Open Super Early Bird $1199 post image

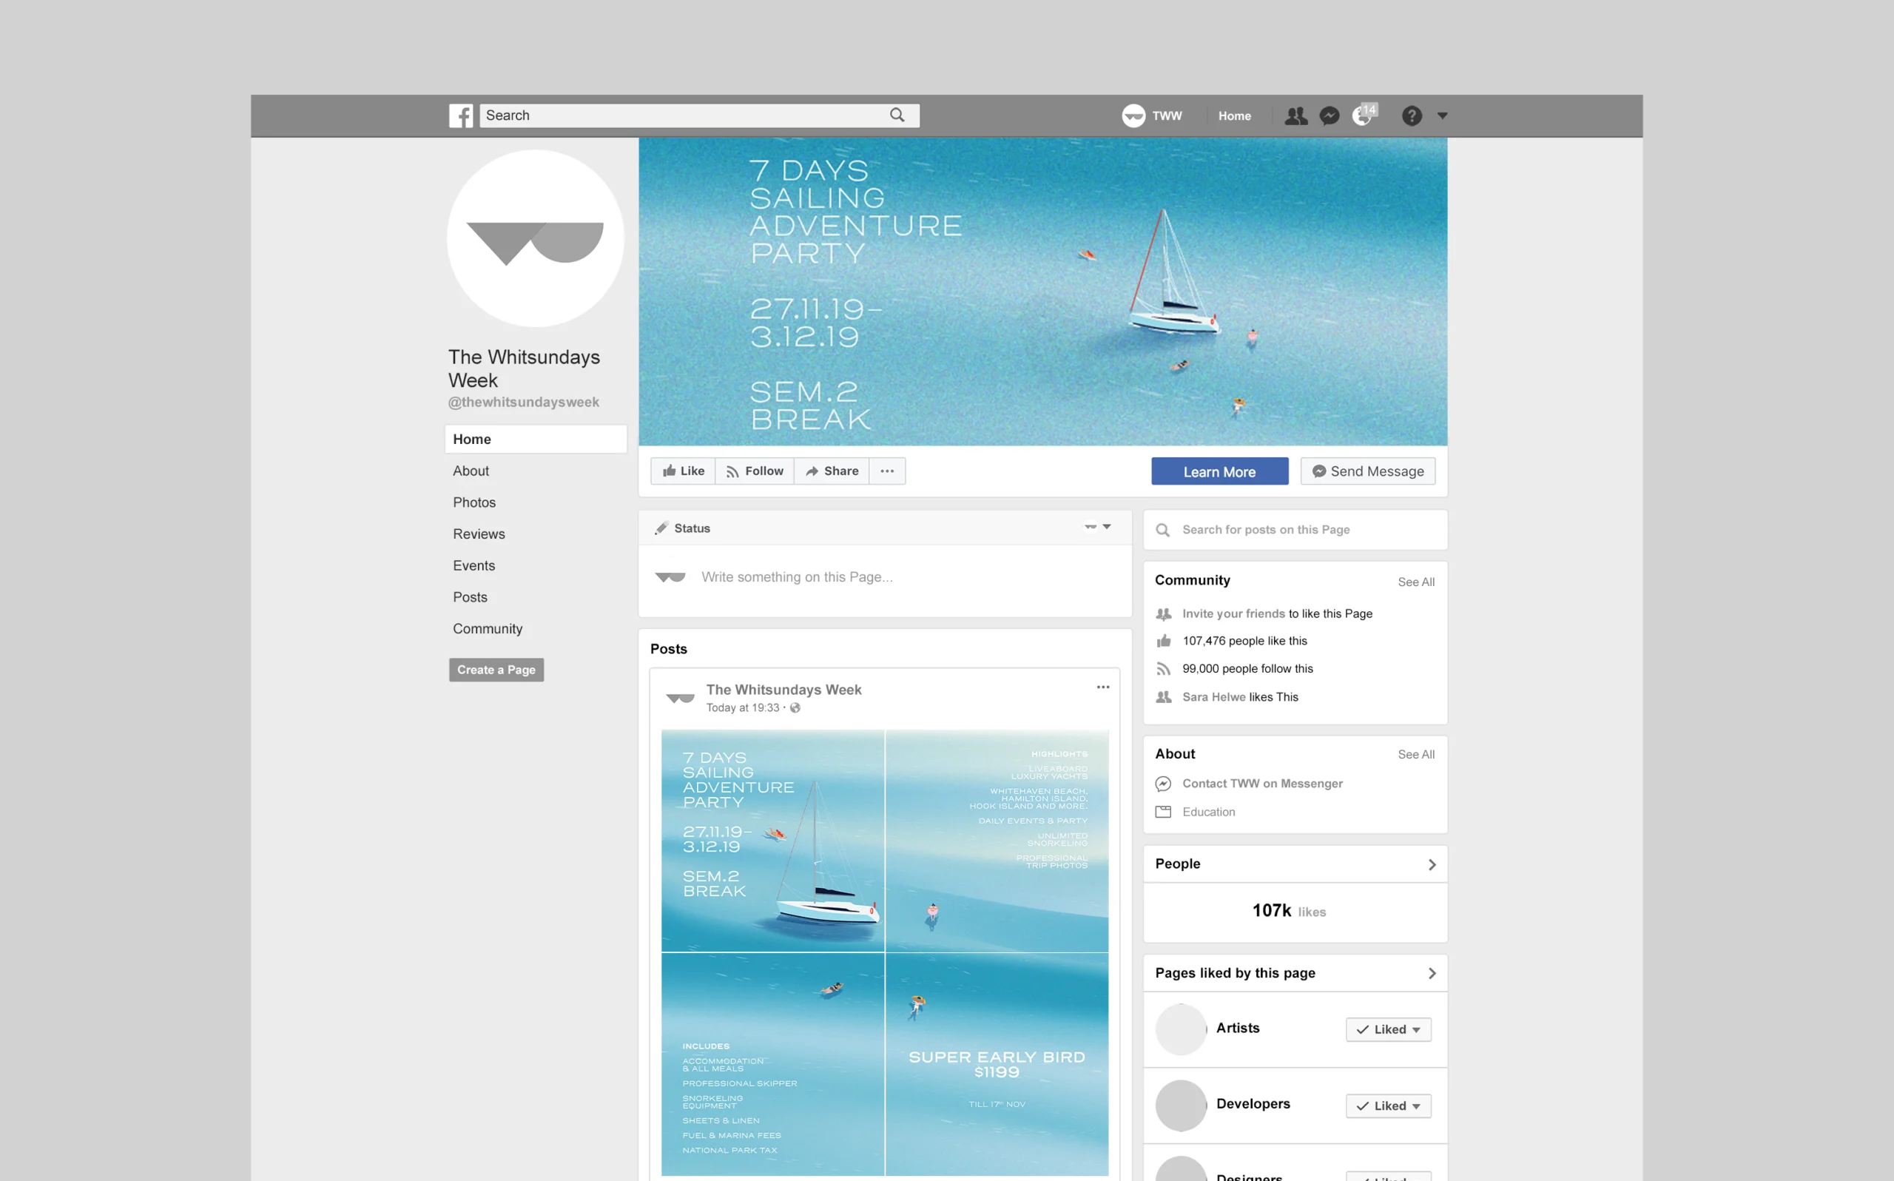997,1064
